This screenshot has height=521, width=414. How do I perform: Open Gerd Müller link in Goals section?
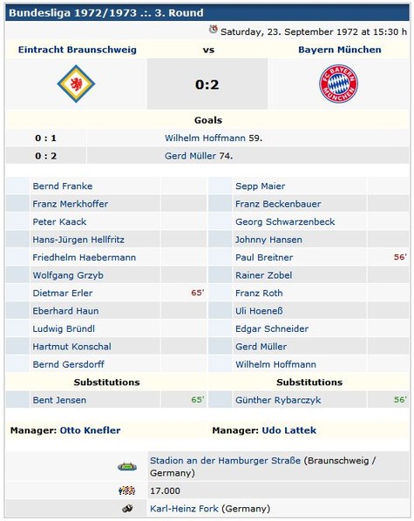point(191,156)
